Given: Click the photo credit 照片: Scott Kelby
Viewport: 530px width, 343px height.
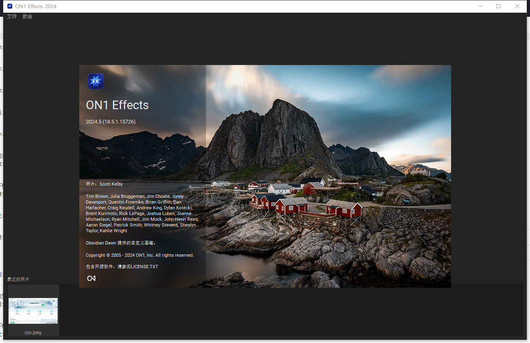Looking at the screenshot, I should [x=104, y=184].
